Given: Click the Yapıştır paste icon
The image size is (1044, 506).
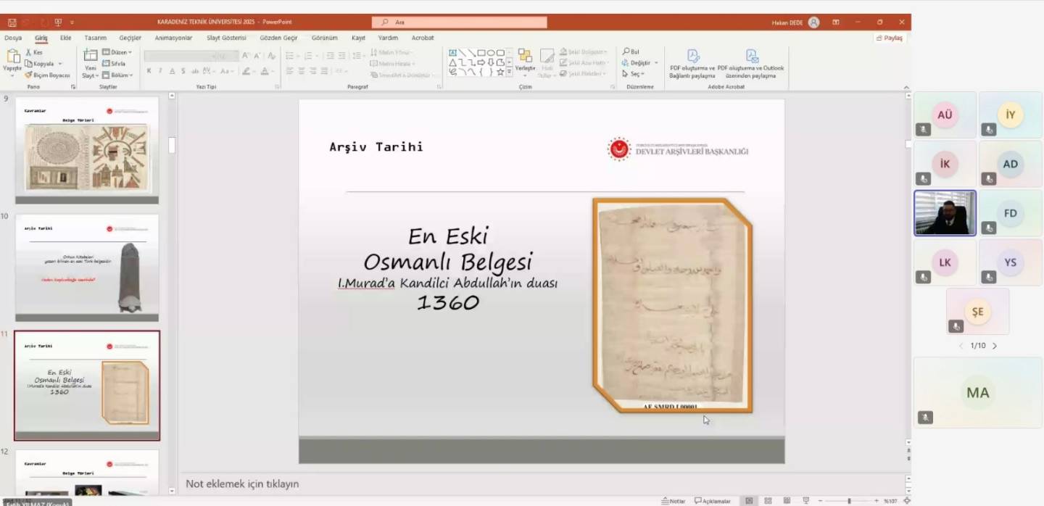Looking at the screenshot, I should tap(12, 57).
